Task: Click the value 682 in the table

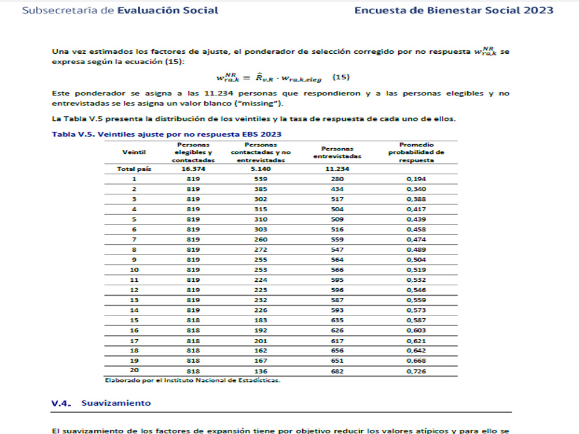Action: [x=337, y=372]
